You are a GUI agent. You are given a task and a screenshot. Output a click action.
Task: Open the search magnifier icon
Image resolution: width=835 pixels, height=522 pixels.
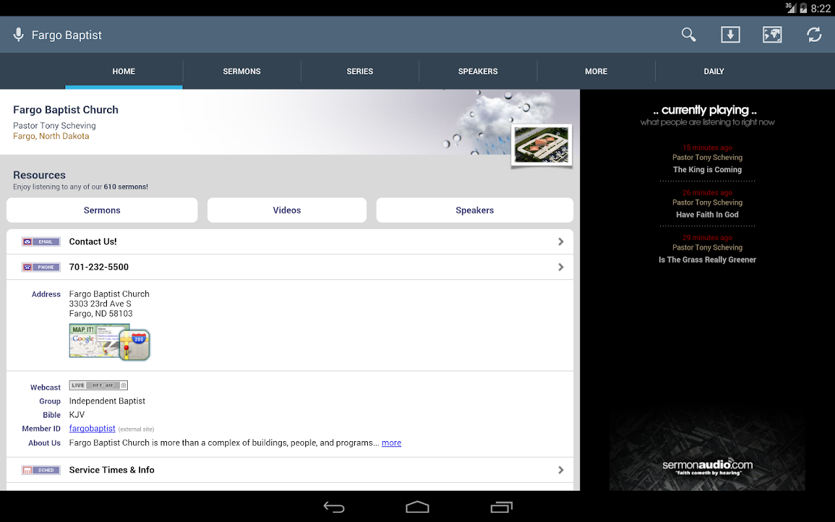(689, 35)
